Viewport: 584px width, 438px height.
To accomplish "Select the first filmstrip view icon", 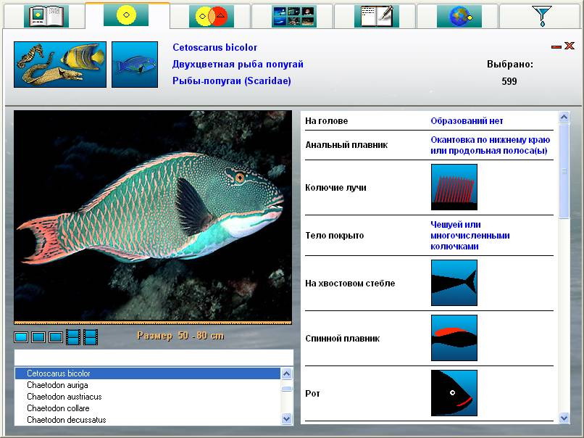I will coord(73,337).
